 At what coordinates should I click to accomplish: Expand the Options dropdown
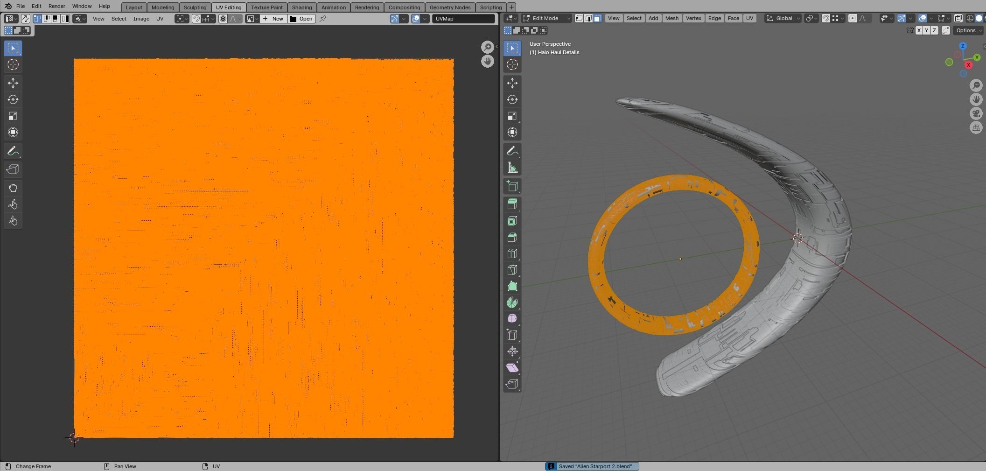968,30
